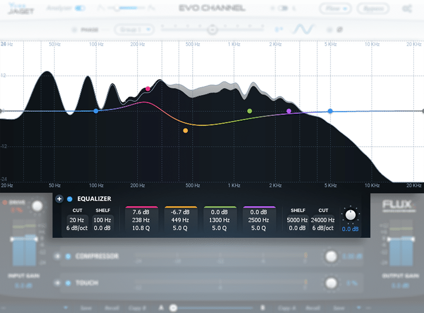Click the 449 Hz frequency value
This screenshot has height=313, width=424.
coord(180,220)
